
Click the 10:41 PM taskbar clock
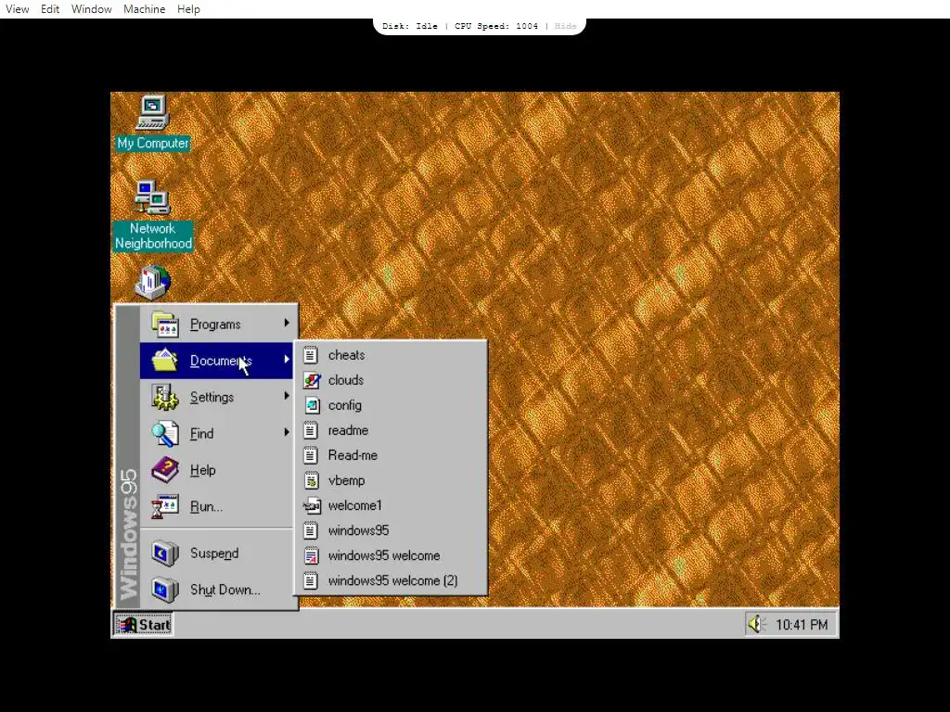click(x=802, y=624)
